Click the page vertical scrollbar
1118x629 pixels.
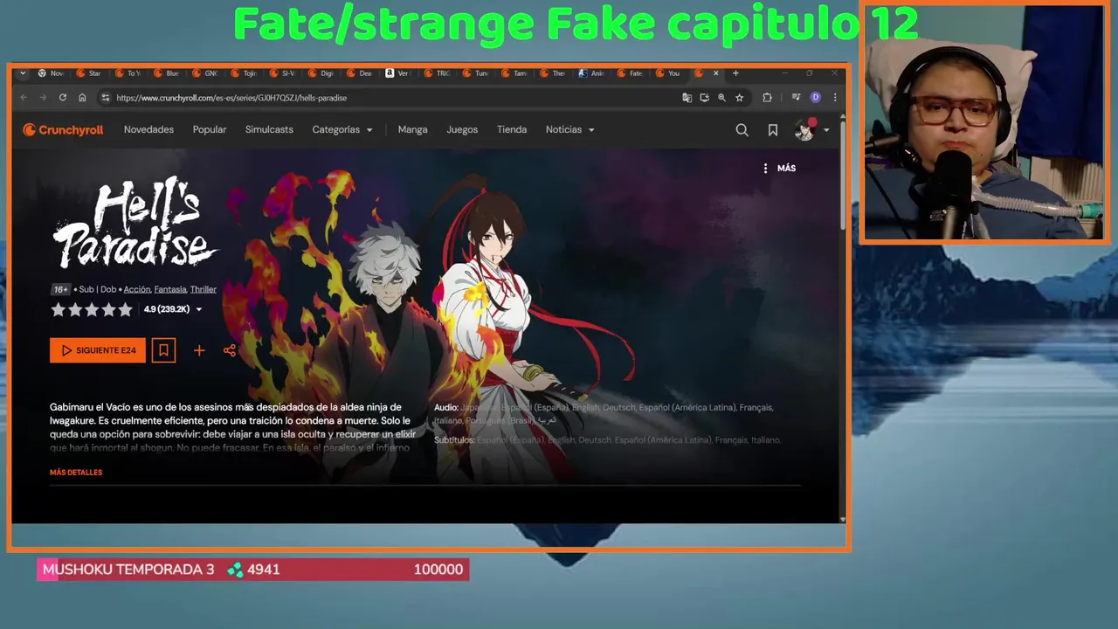[843, 175]
